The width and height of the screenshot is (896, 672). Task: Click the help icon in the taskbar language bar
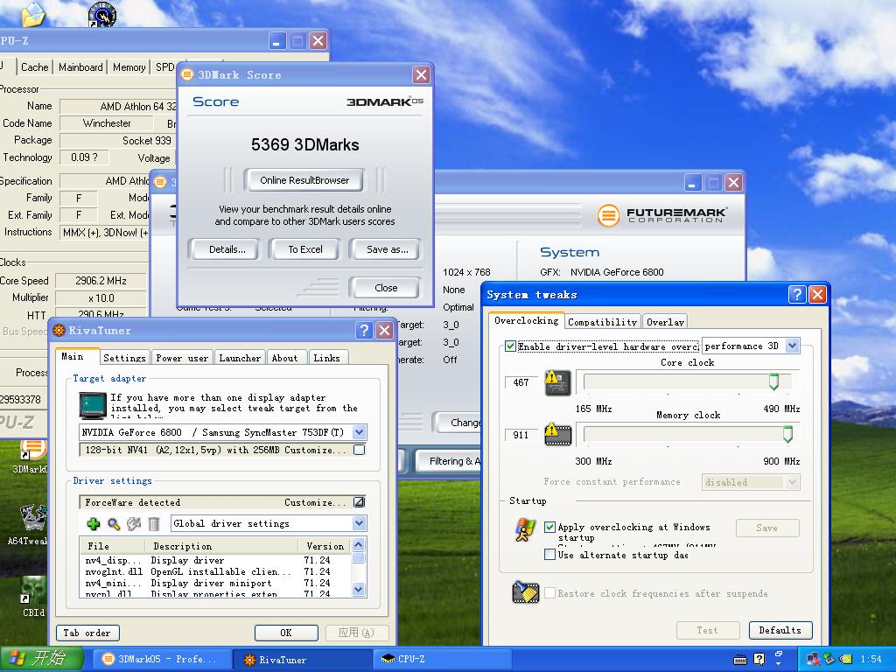pos(759,659)
